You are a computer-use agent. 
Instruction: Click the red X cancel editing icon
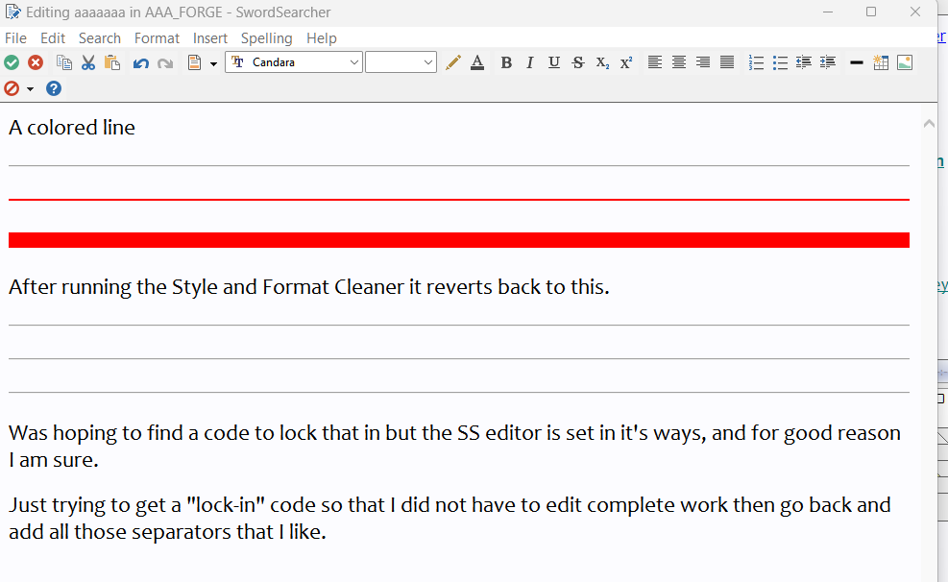pos(36,62)
